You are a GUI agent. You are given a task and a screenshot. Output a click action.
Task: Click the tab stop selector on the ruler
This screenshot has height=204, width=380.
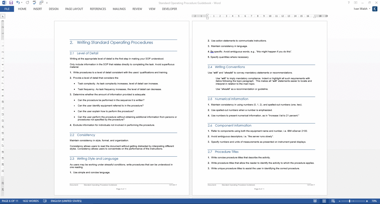(x=3, y=16)
